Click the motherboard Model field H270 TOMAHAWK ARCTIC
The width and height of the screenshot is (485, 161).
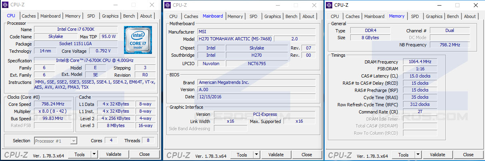[235, 39]
